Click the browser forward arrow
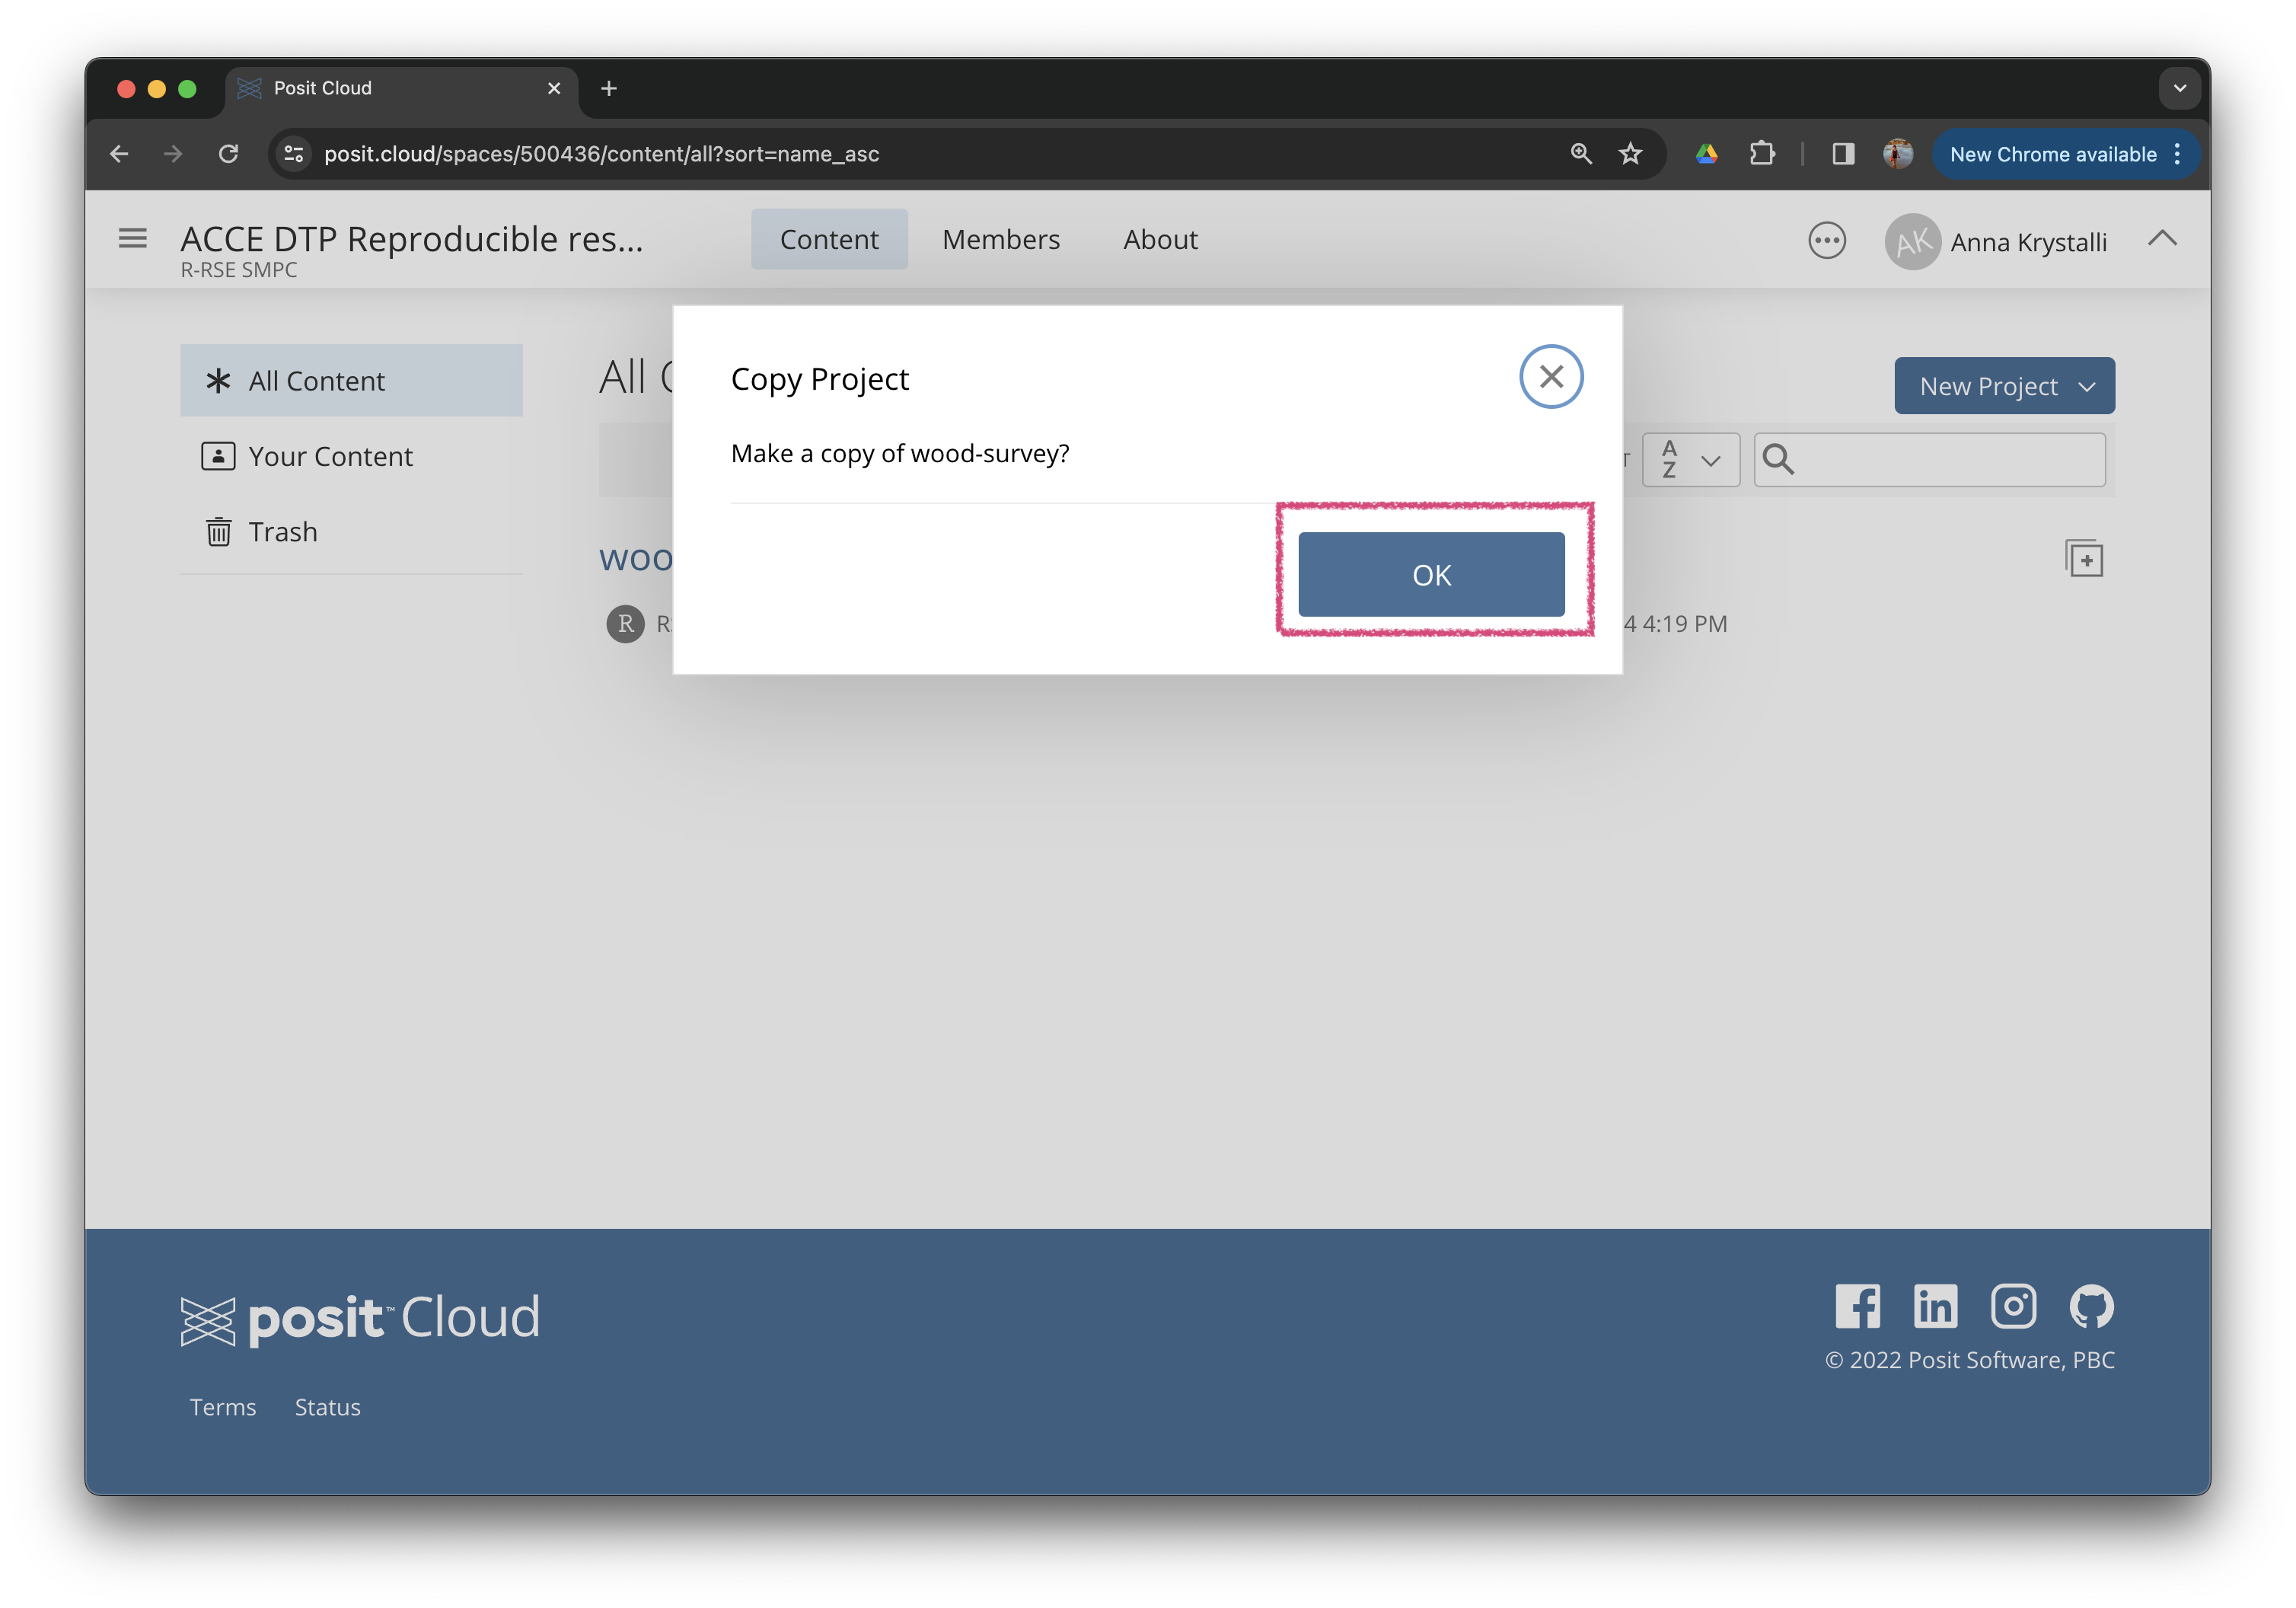The height and width of the screenshot is (1608, 2296). click(x=173, y=154)
